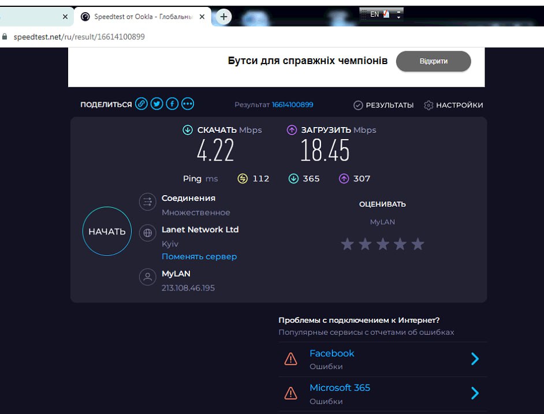
Task: Click the Lanet Network Ltd server name
Action: [200, 230]
